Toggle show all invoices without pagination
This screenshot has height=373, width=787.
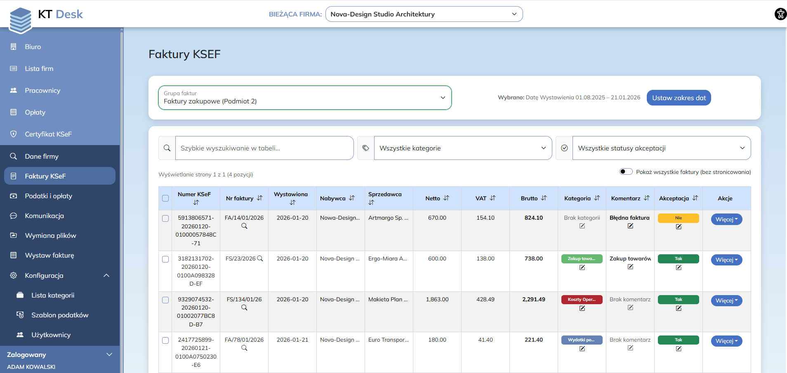point(626,172)
